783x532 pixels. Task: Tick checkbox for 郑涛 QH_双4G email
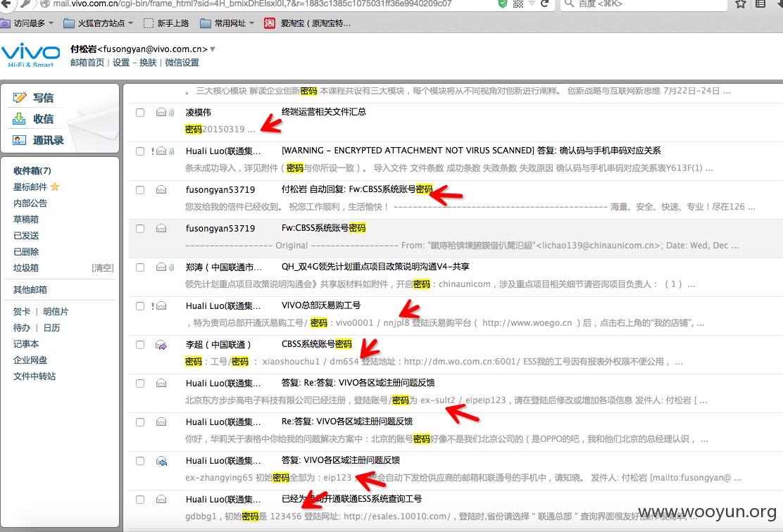[140, 267]
